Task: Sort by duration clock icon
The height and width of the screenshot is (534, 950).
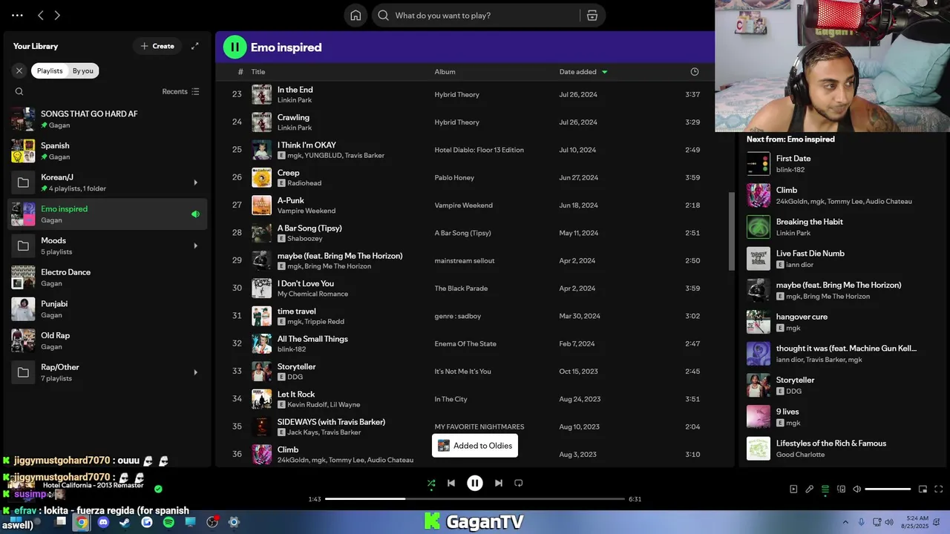Action: [x=695, y=72]
